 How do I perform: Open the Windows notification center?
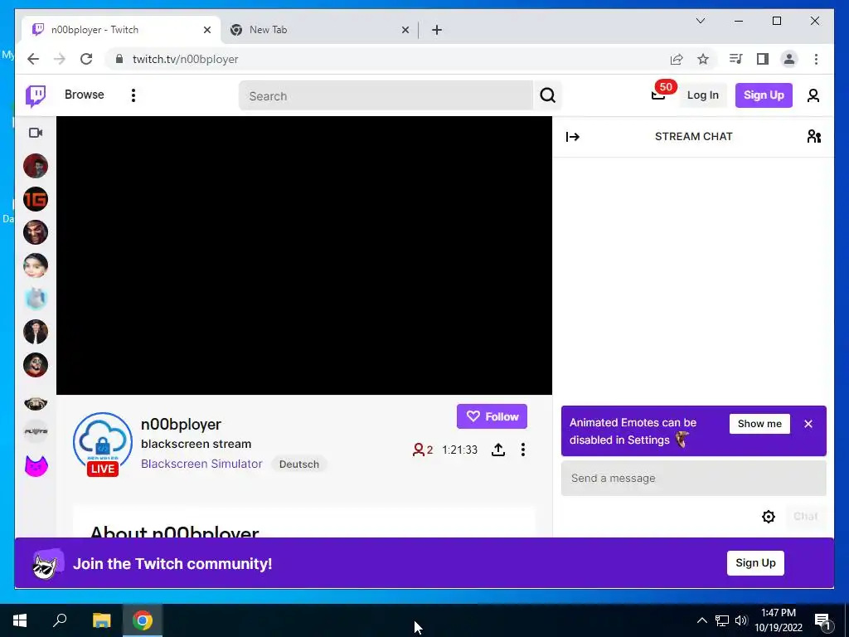(x=822, y=620)
